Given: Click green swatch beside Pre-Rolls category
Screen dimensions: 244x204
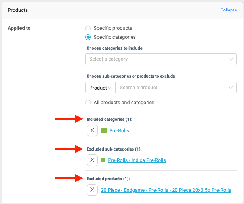Looking at the screenshot, I should [x=104, y=130].
